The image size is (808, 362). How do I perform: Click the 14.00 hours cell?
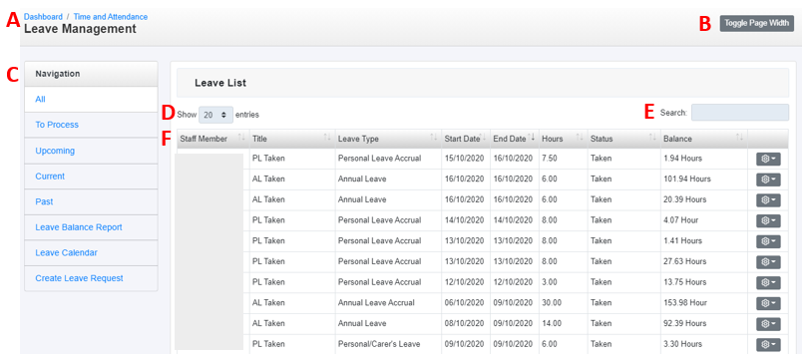coord(563,323)
